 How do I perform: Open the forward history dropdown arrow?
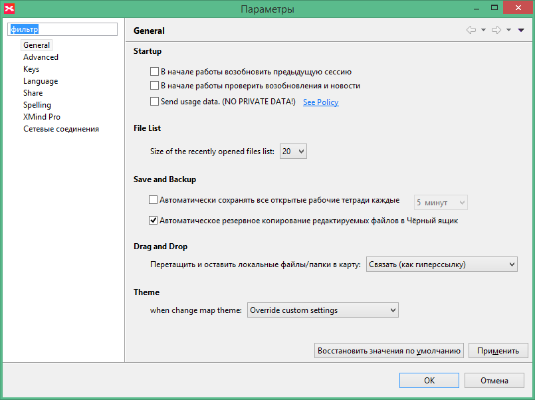[x=508, y=30]
